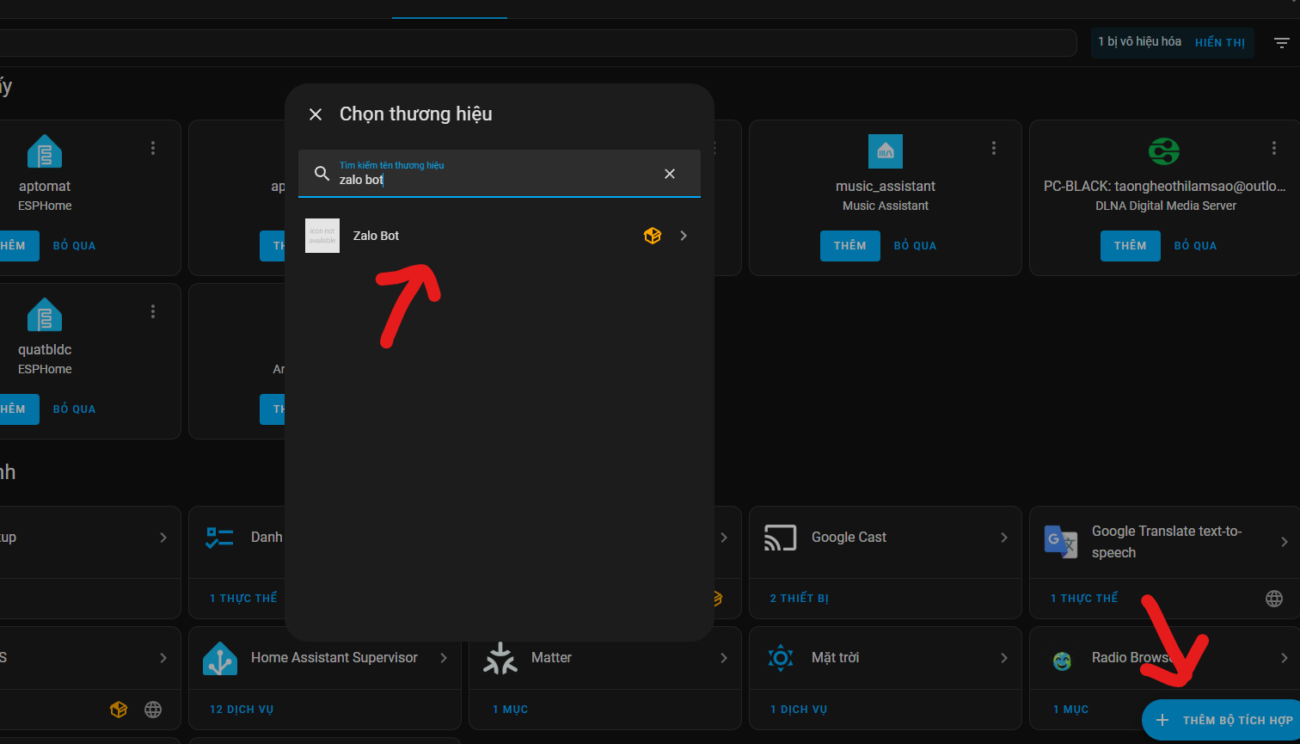Click the globe icon on the bottom-left card

[153, 710]
